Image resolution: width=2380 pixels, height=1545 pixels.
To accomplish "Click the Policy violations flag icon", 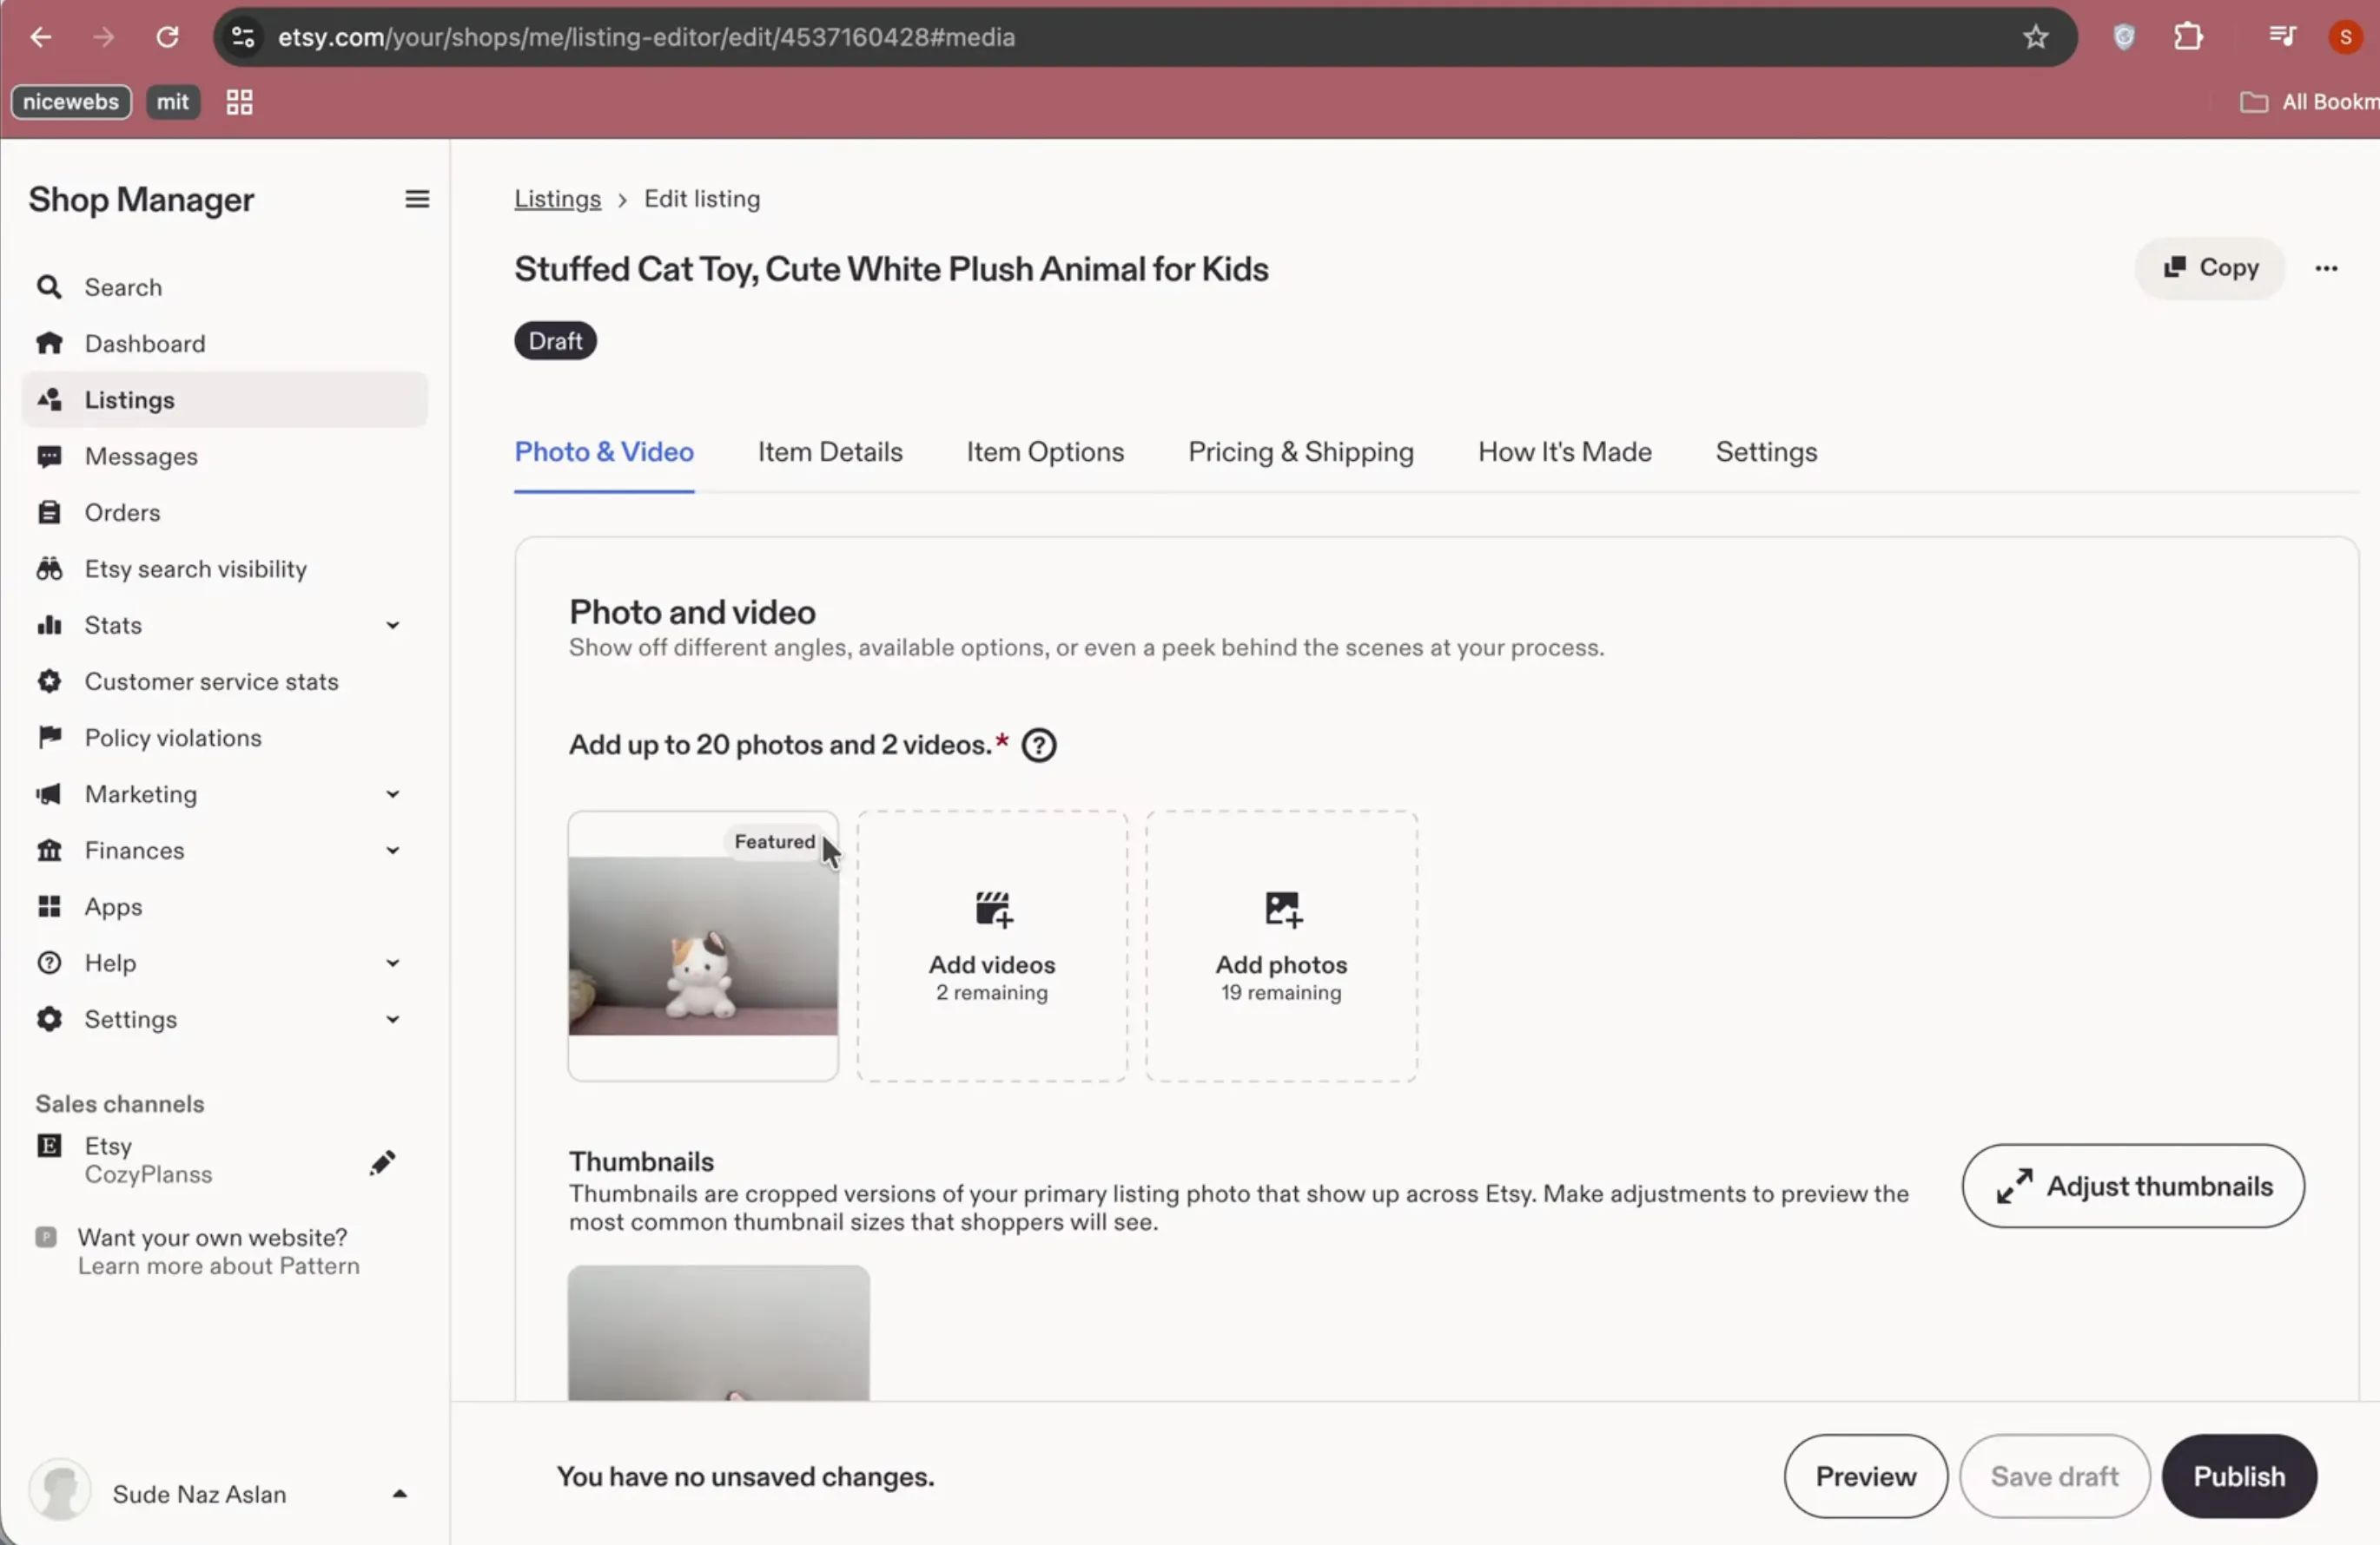I will coord(49,738).
